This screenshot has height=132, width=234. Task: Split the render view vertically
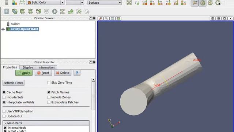point(219,18)
